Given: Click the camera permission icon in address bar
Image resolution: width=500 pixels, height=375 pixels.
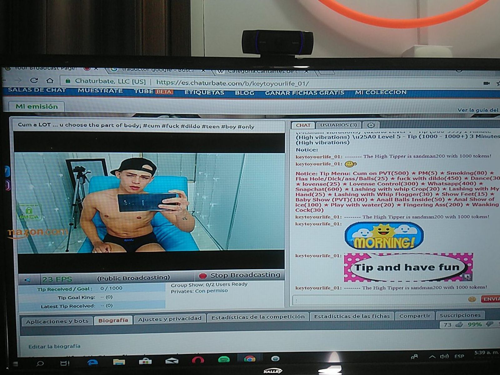Looking at the screenshot, I should [486, 83].
